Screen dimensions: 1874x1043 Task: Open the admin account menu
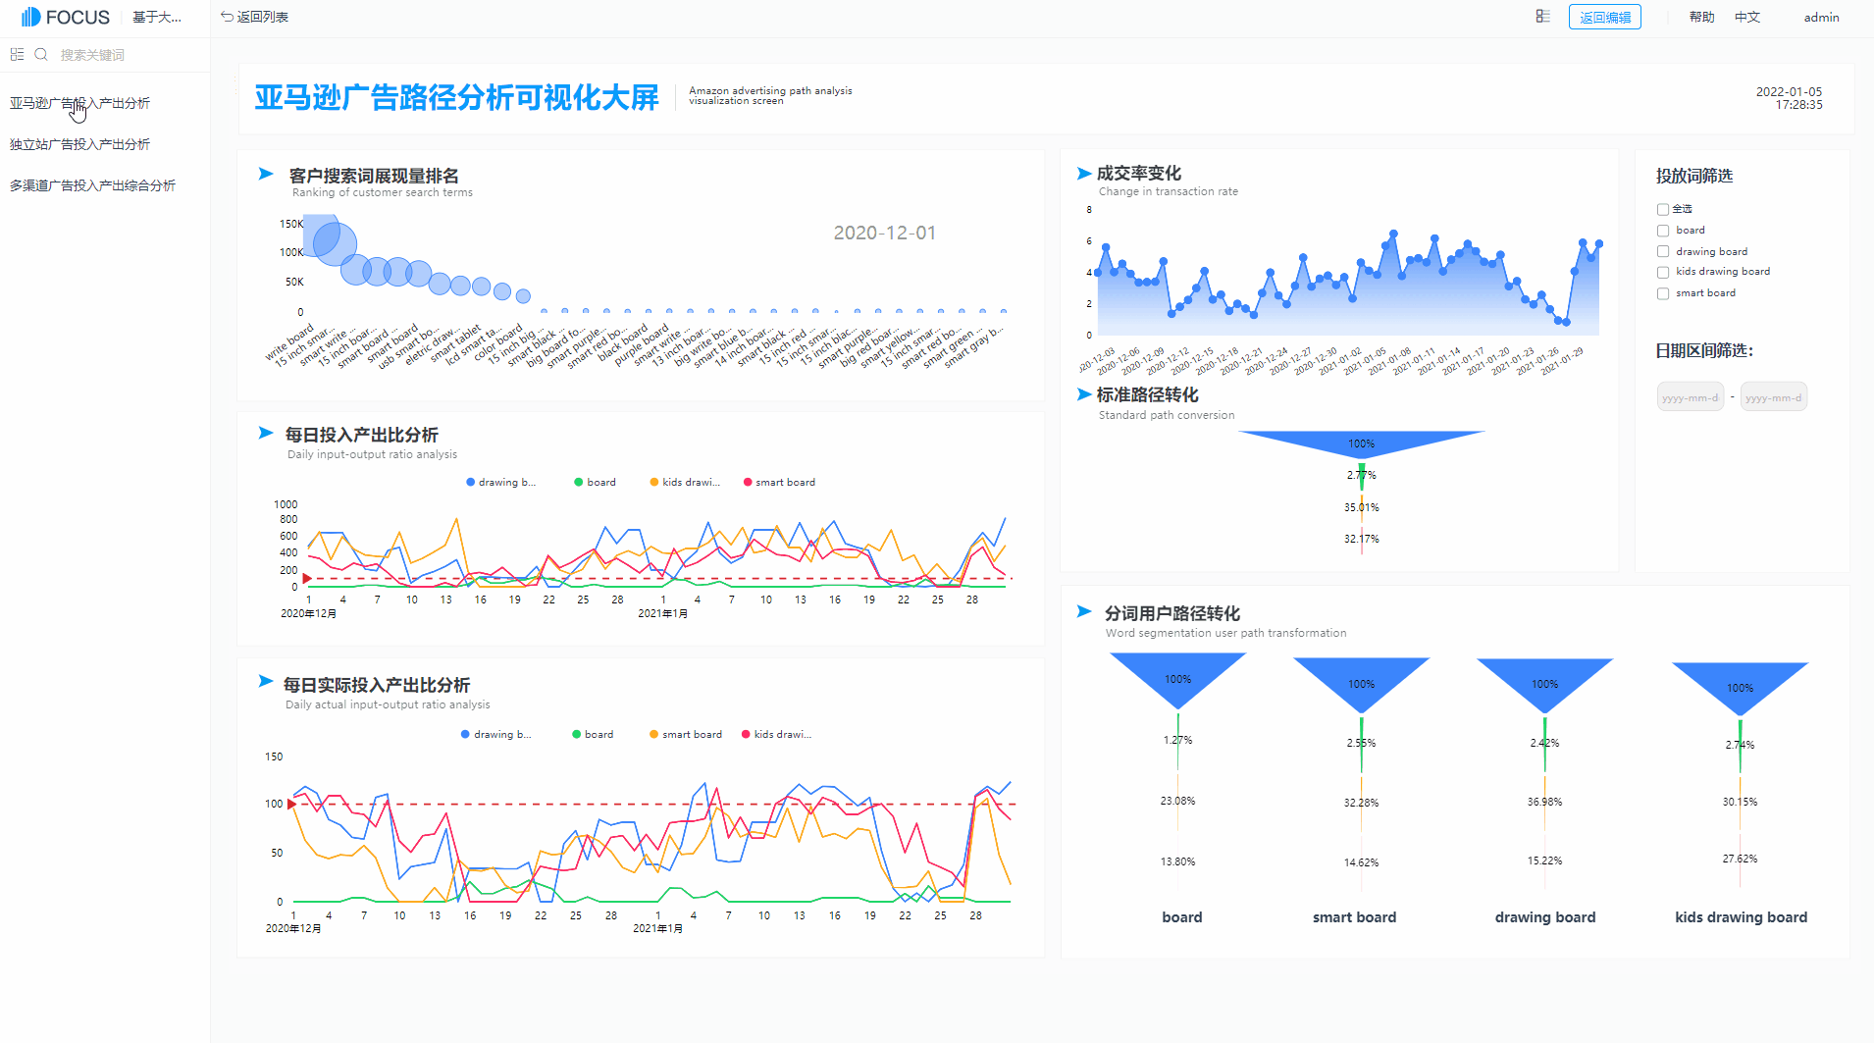(x=1821, y=17)
